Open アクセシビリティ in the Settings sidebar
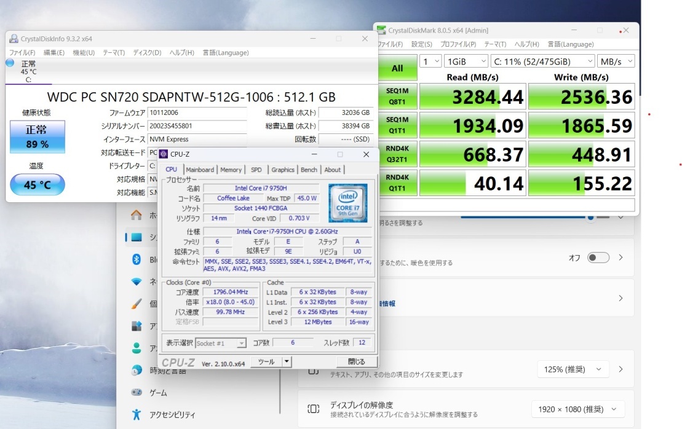This screenshot has width=682, height=429. [x=172, y=415]
